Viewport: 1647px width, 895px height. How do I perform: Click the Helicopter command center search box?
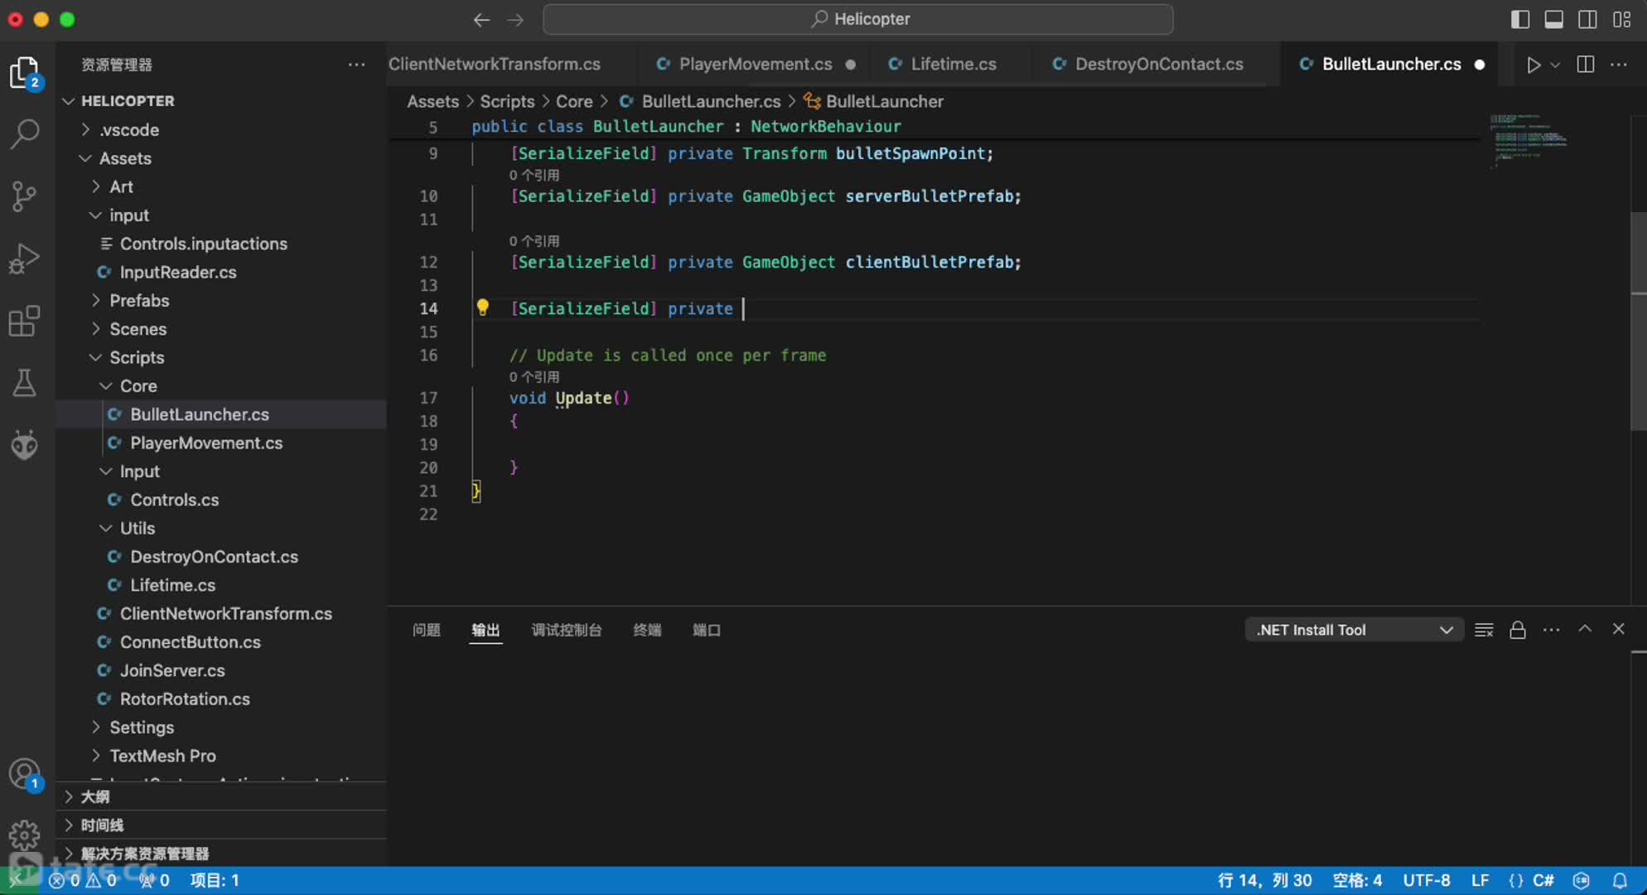point(858,19)
